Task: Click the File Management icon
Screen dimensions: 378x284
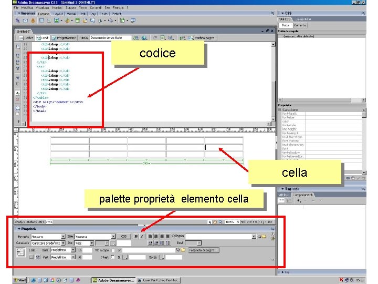Action: (x=136, y=38)
